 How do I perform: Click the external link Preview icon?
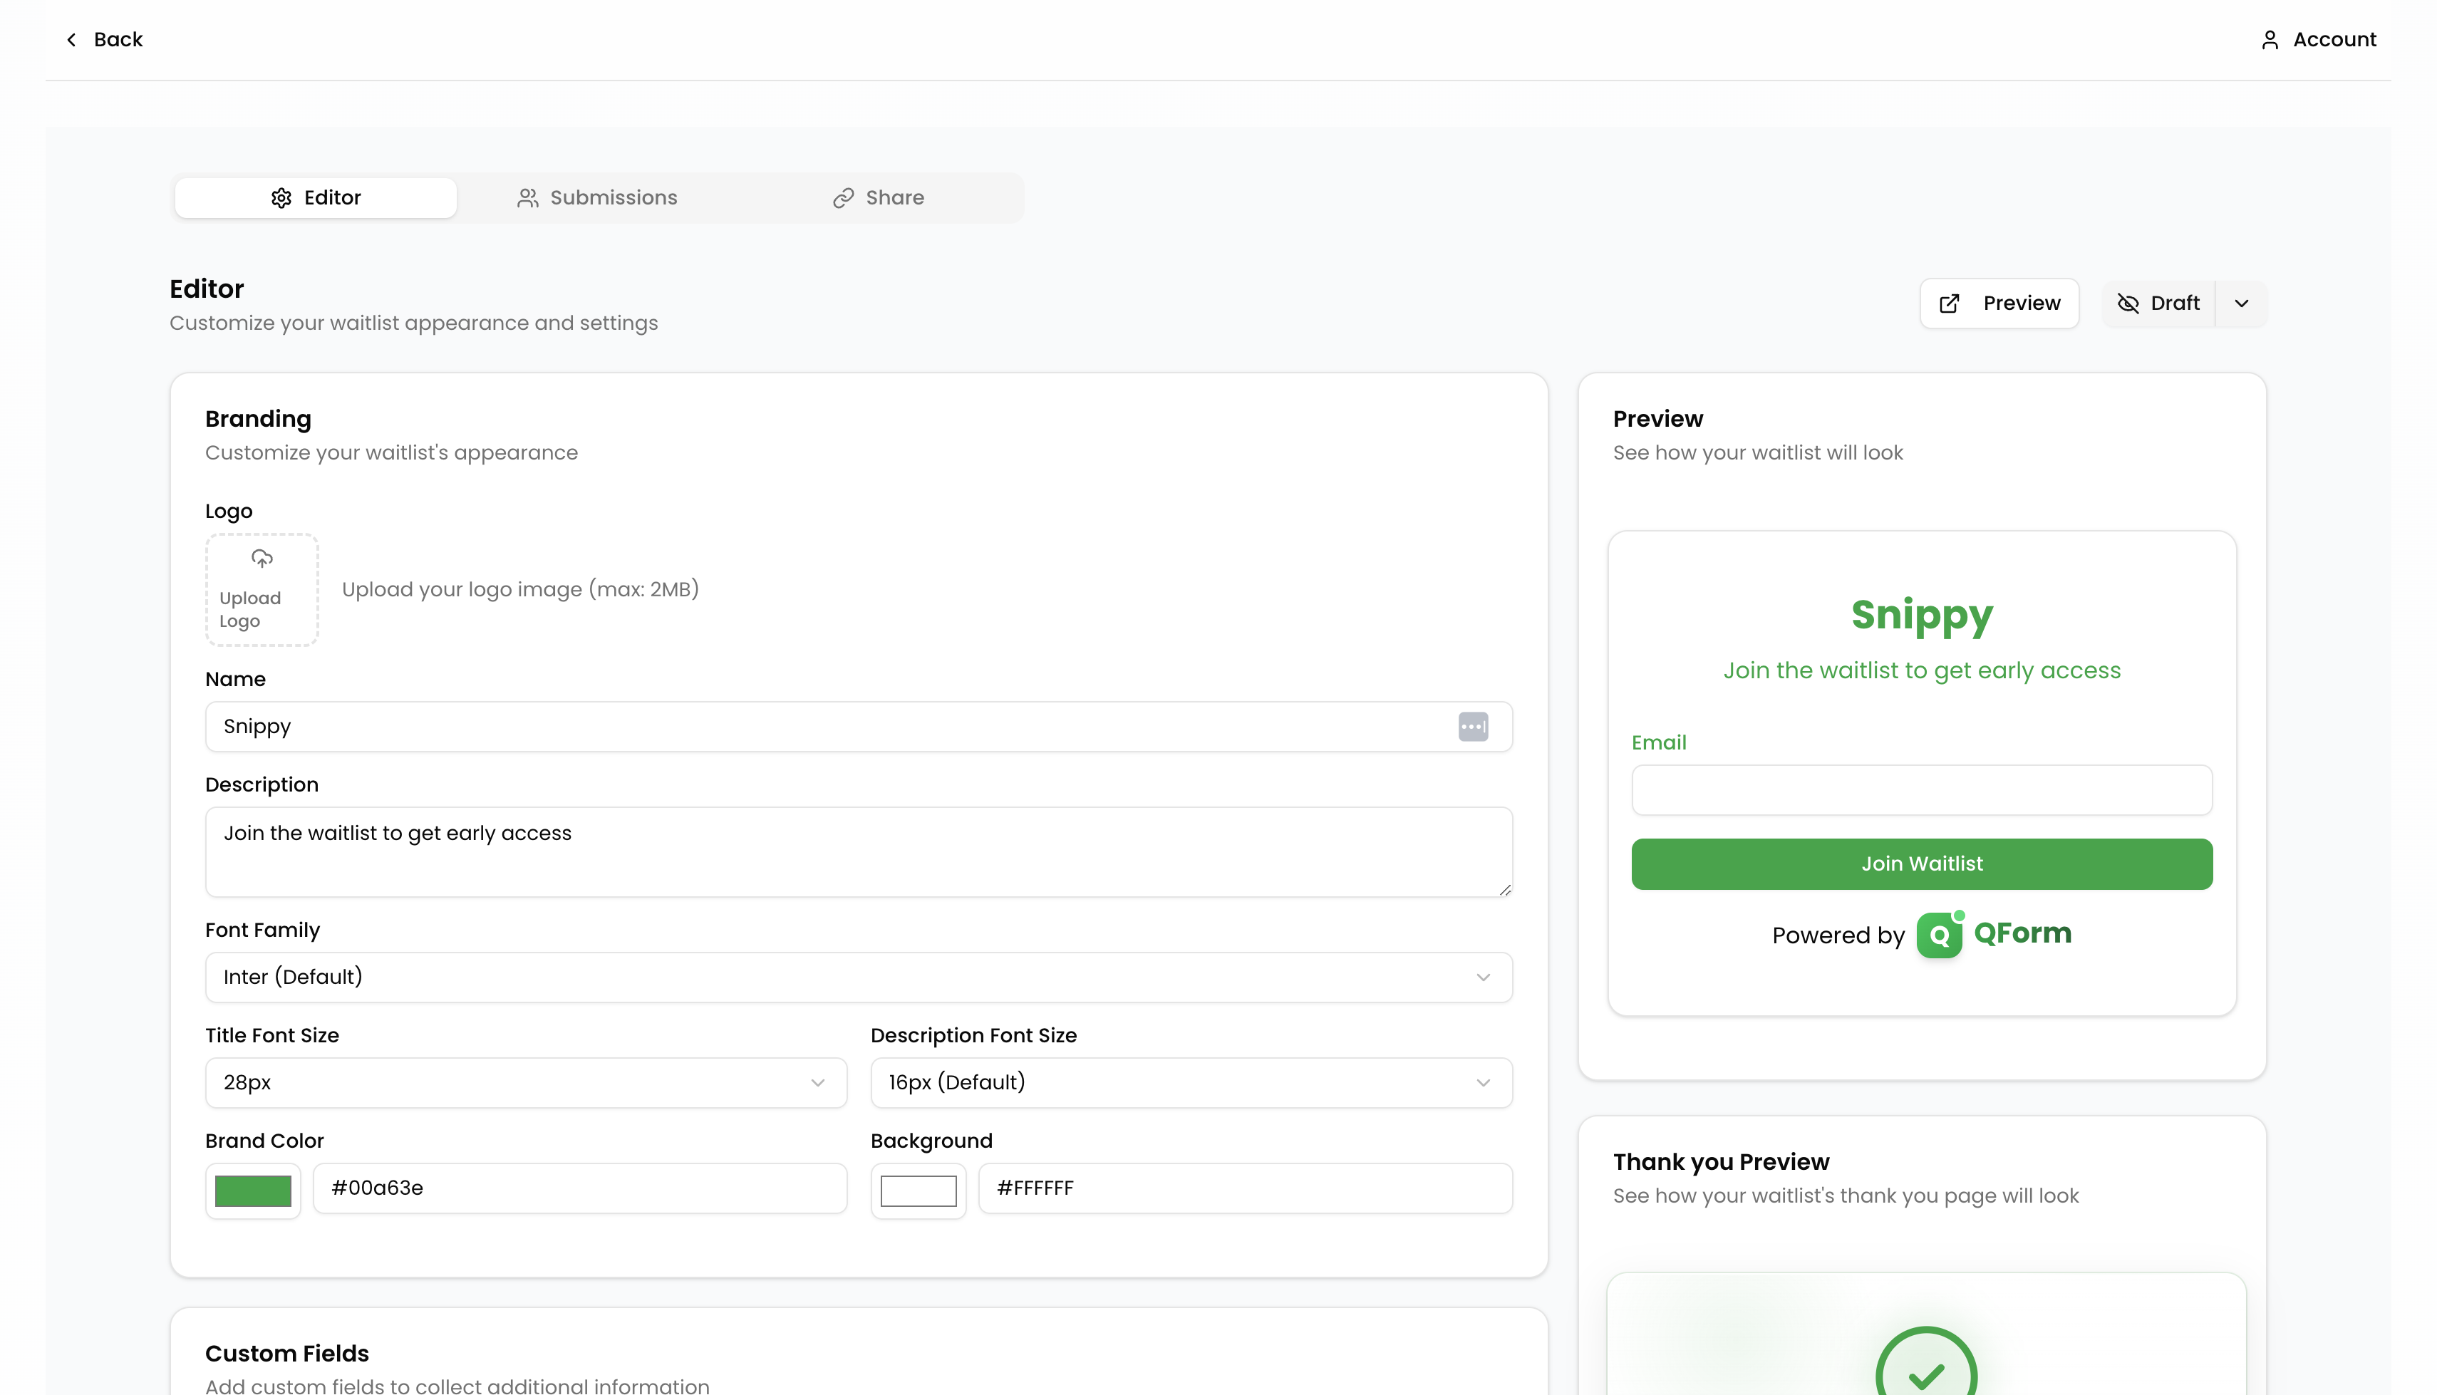pyautogui.click(x=1950, y=304)
